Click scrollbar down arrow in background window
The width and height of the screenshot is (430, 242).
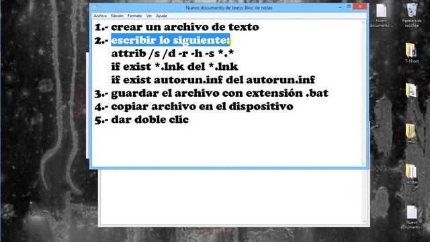(x=364, y=222)
